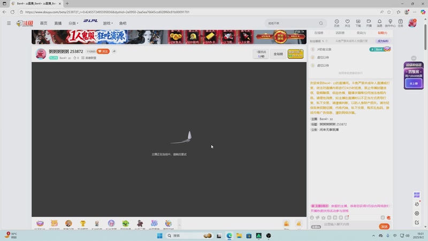428x241 pixels.
Task: Open the 鱼吧 navigation item
Action: coord(123,23)
